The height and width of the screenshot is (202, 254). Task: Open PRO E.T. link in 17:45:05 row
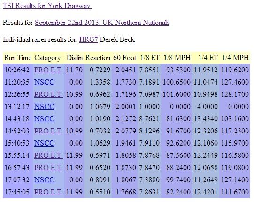48,192
